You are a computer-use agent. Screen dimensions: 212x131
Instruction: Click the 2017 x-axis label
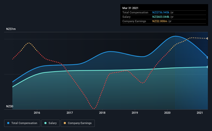70,113
